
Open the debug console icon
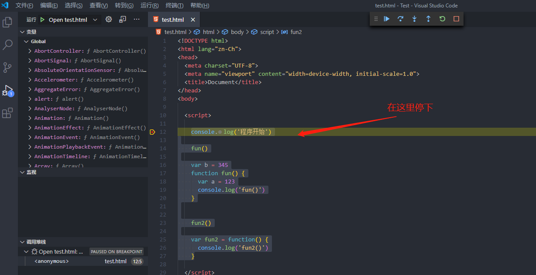click(123, 20)
